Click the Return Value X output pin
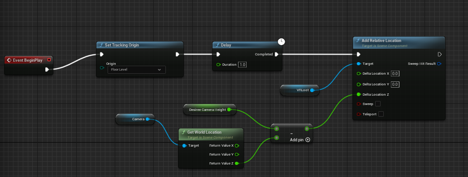Screen dimensions: 468x177 237,145
